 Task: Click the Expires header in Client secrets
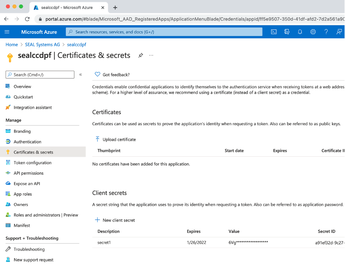point(193,232)
